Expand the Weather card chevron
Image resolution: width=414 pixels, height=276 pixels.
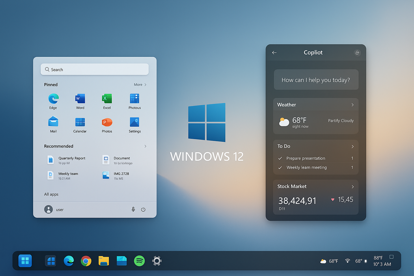(353, 105)
